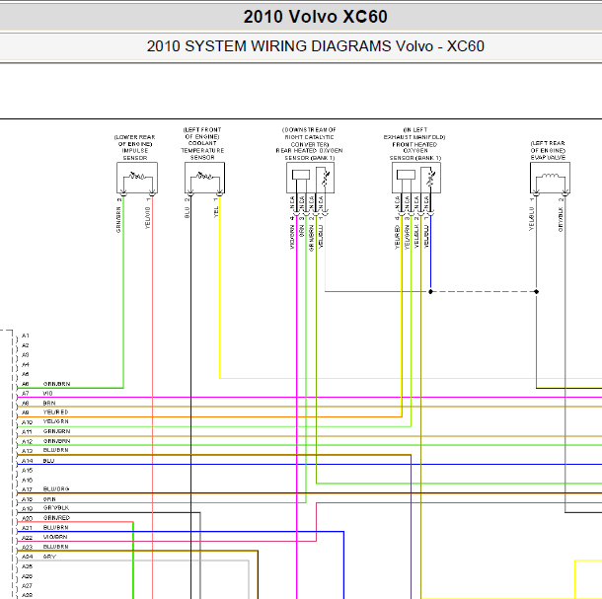Click the BLU/BRN wire label beside pin A21

[x=55, y=528]
